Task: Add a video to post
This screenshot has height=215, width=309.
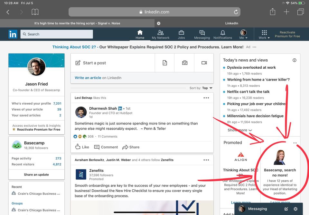Action: pyautogui.click(x=204, y=63)
